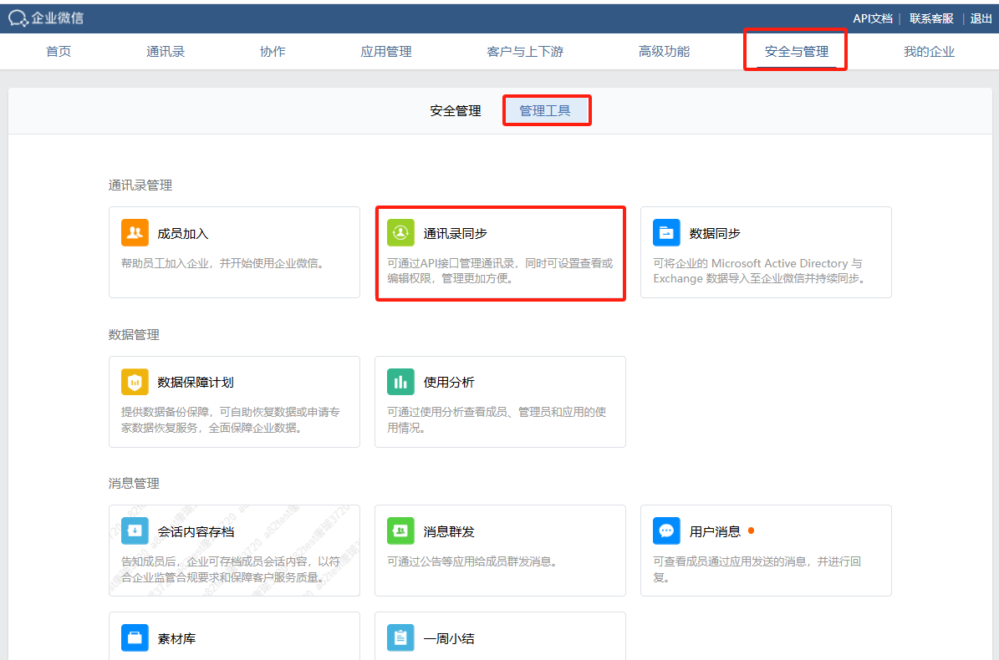
Task: Click the 使用分析 bar chart icon
Action: coord(400,382)
